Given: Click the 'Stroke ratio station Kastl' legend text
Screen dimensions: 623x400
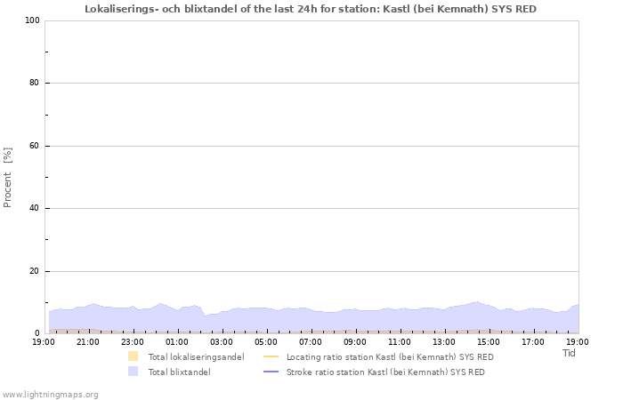Looking at the screenshot, I should 385,372.
